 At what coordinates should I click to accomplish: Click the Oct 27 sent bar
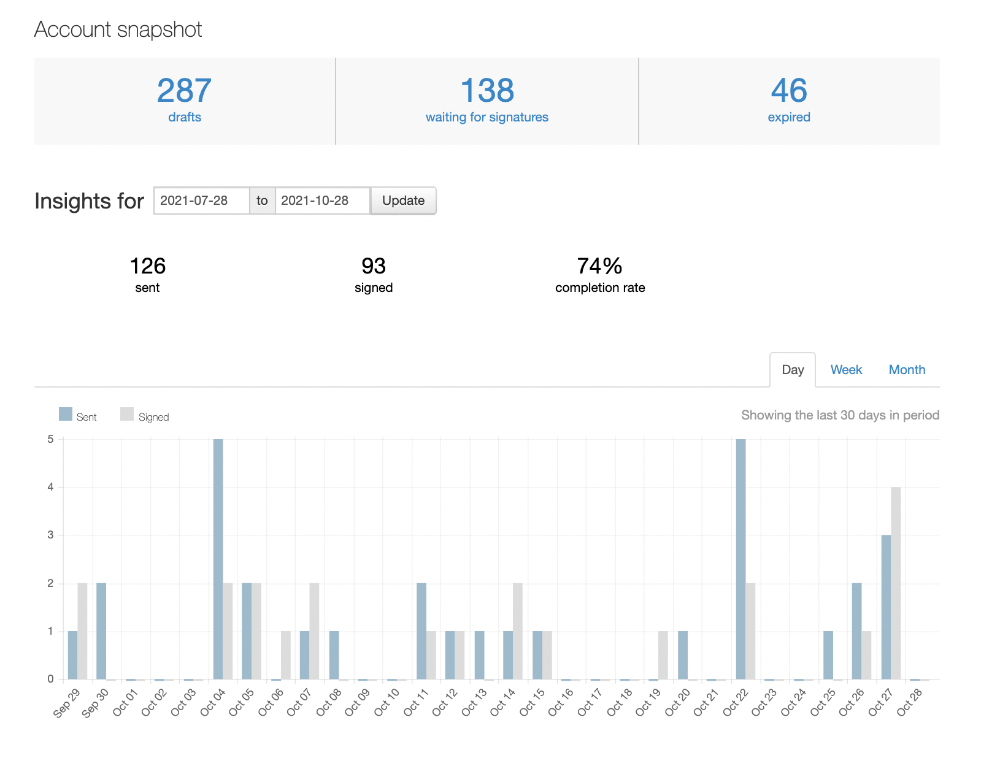point(886,607)
